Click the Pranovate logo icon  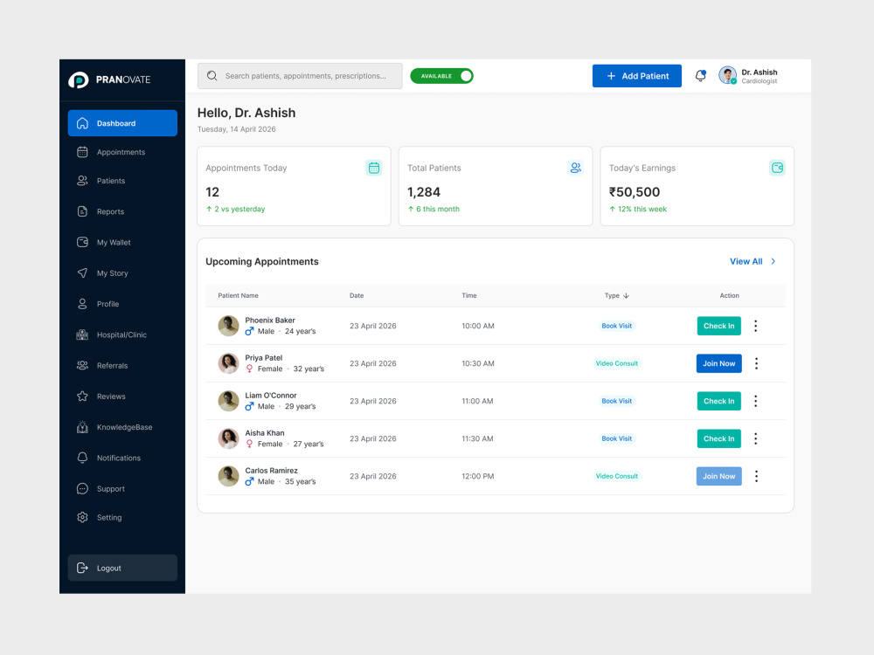78,80
